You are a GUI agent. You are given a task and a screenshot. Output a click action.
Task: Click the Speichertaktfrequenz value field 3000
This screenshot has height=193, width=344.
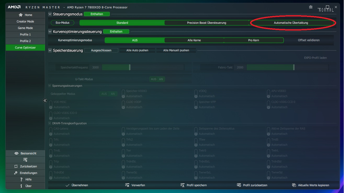(x=95, y=67)
